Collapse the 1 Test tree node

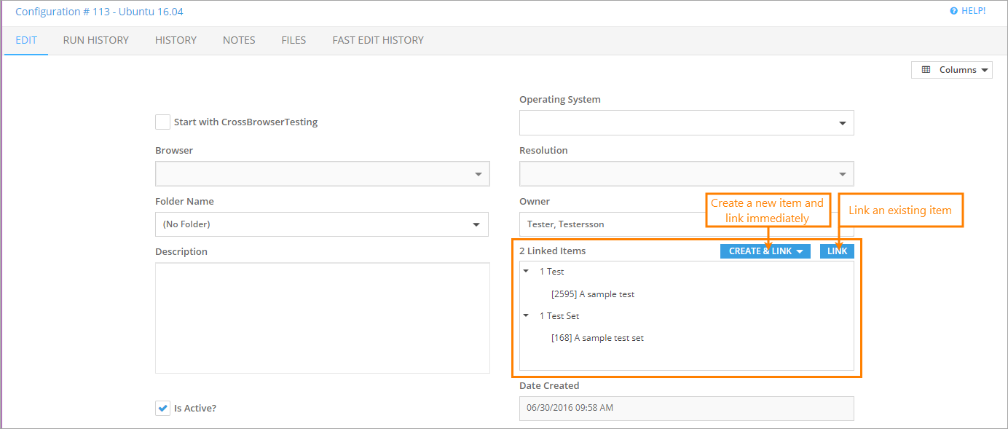527,272
